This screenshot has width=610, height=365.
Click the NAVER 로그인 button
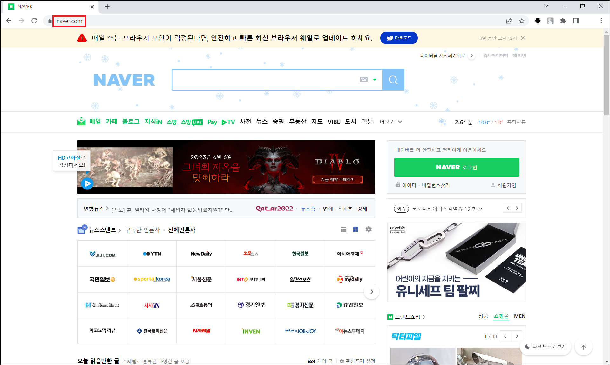tap(457, 167)
